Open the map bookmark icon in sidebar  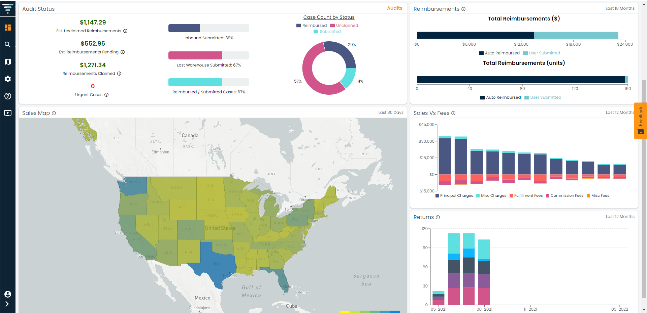click(8, 62)
